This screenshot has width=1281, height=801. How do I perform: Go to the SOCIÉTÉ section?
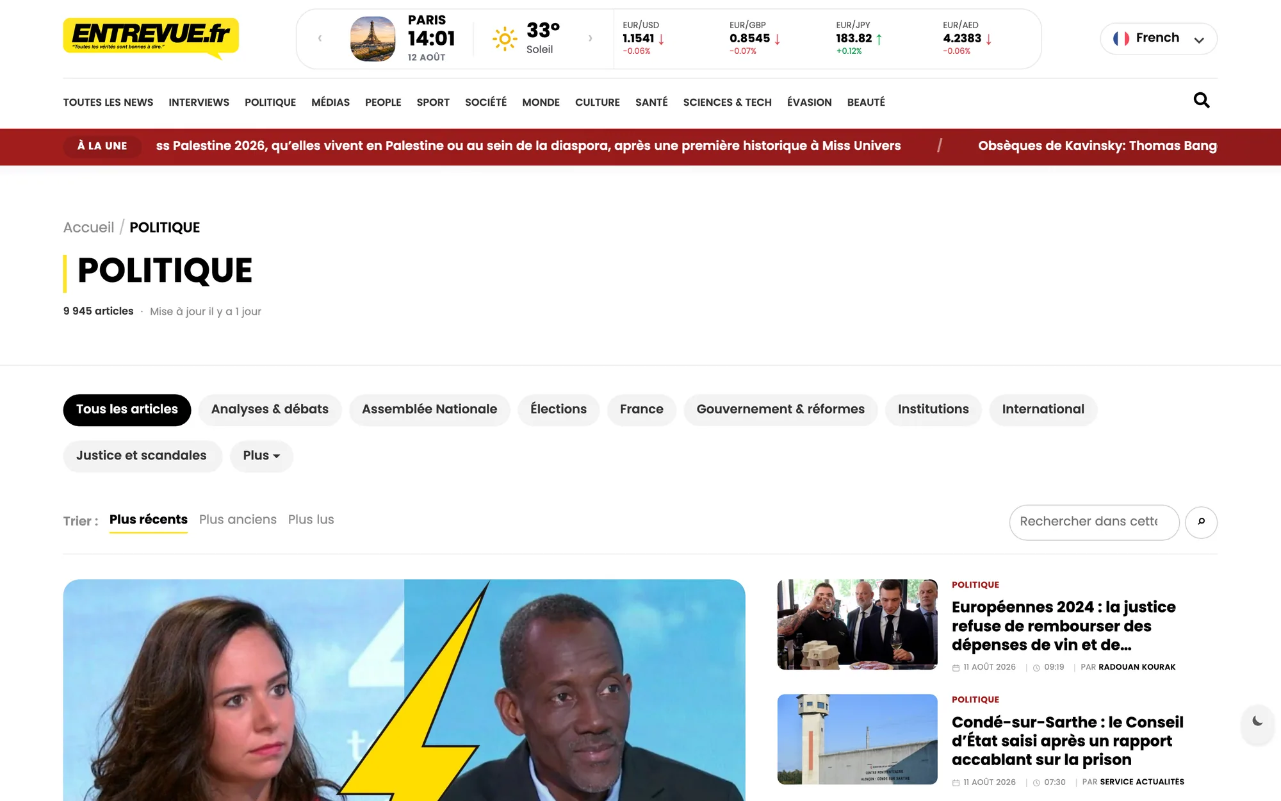coord(485,103)
